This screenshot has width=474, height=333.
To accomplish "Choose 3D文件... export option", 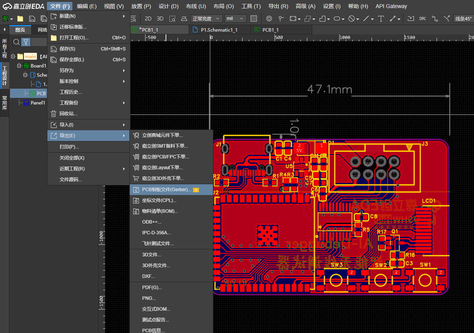I will point(171,255).
